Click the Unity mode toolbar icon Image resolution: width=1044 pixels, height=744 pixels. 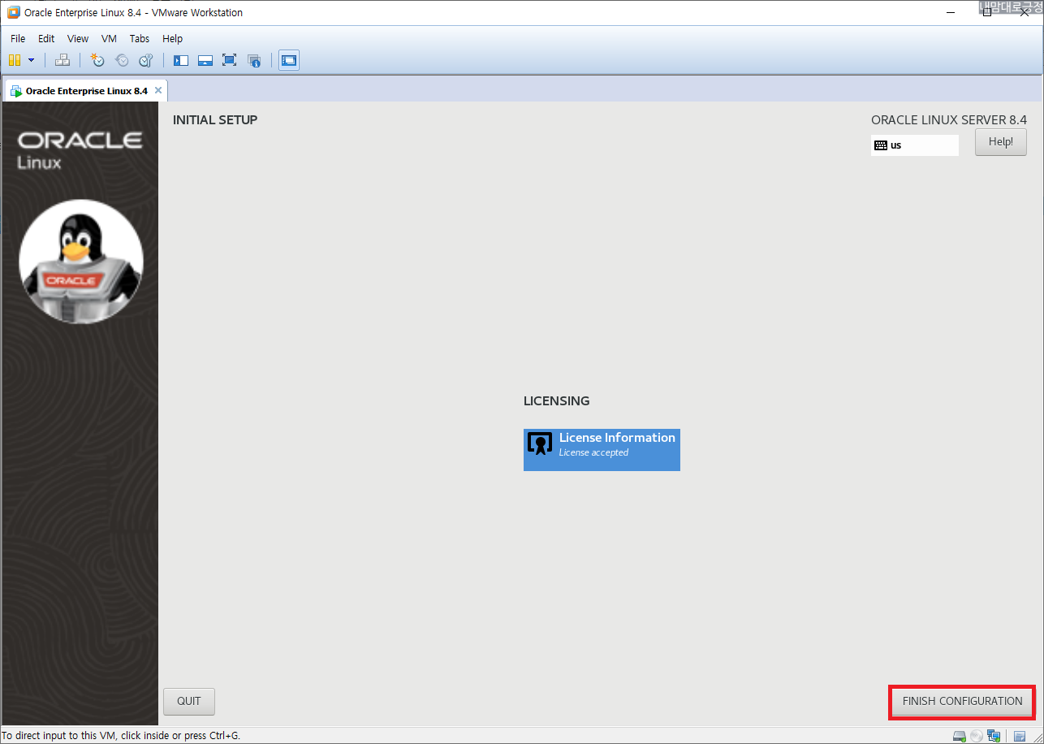(254, 60)
